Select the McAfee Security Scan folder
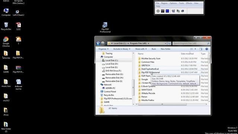The height and width of the screenshot is (134, 238). pos(173,58)
